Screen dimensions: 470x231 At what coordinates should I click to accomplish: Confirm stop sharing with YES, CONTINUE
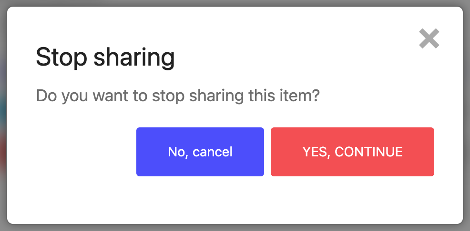[352, 152]
